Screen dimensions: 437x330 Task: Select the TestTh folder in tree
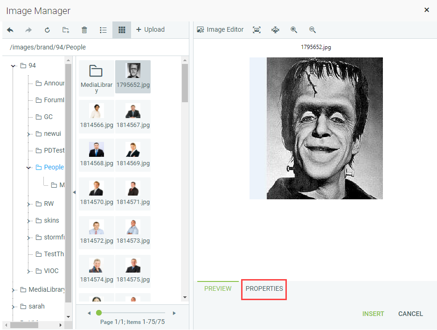pos(50,254)
